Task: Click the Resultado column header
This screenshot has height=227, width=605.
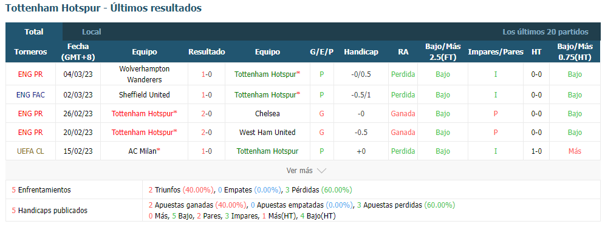Action: point(207,52)
